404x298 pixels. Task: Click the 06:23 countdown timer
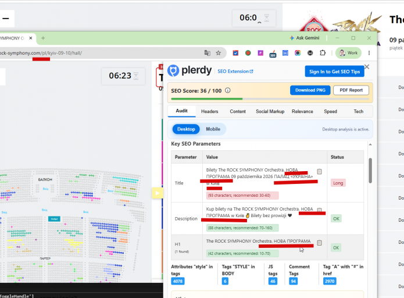click(120, 76)
